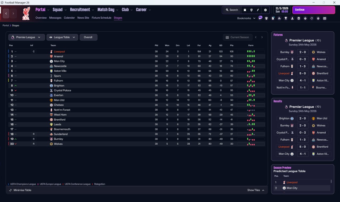Viewport: 340px width, 202px height.
Task: Expand the Portal menu chevron
Action: pyautogui.click(x=48, y=10)
